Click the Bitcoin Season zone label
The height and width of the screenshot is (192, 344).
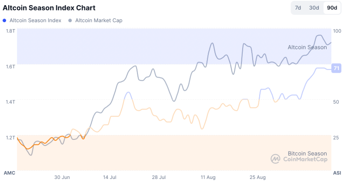tap(307, 153)
